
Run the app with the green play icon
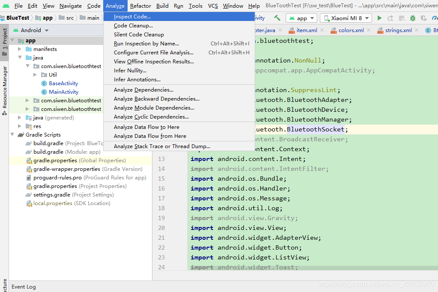pos(379,18)
